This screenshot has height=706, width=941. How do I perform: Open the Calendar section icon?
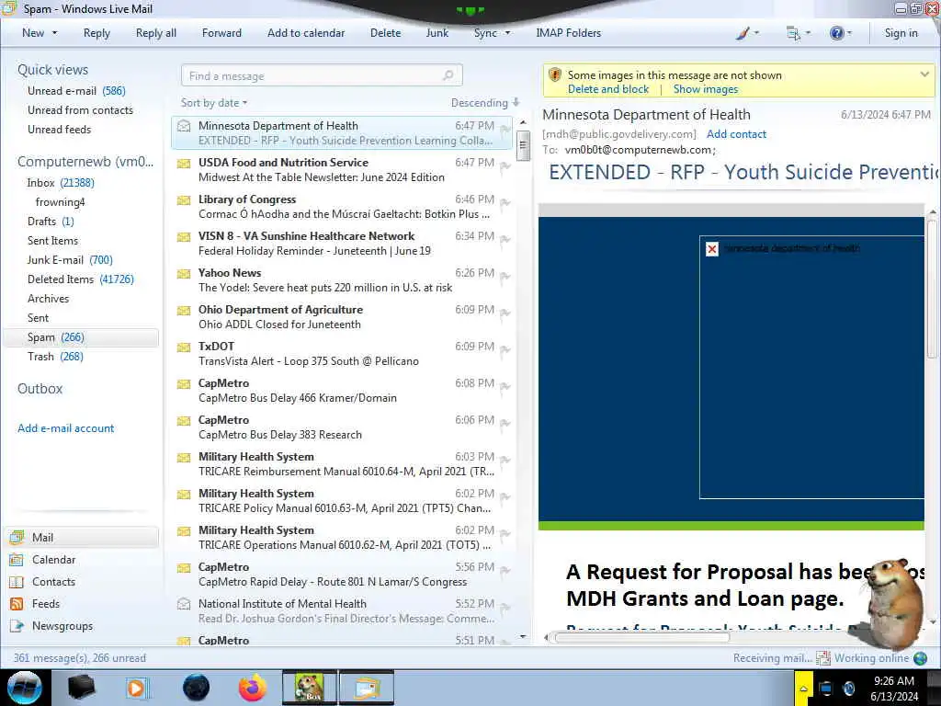(17, 560)
